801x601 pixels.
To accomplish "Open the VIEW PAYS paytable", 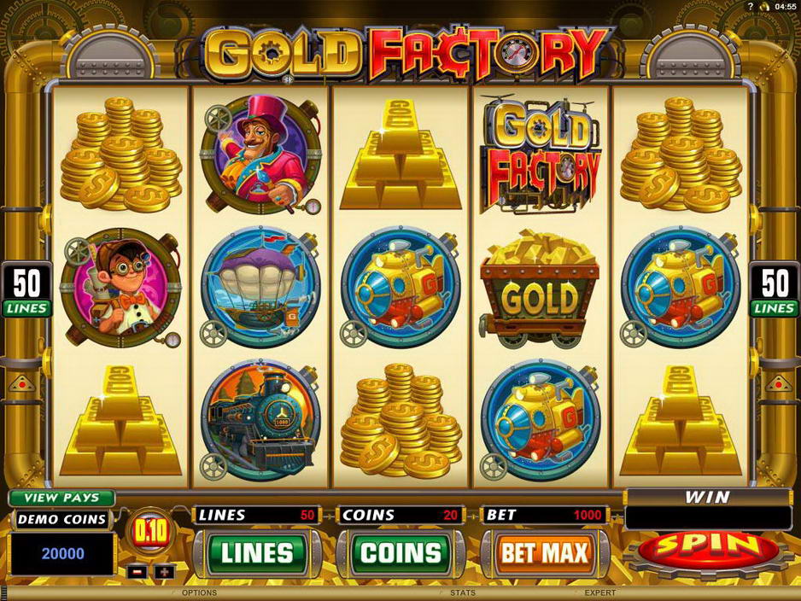I will pos(61,498).
